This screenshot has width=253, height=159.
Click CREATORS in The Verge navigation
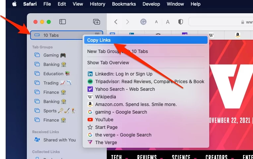(217, 157)
